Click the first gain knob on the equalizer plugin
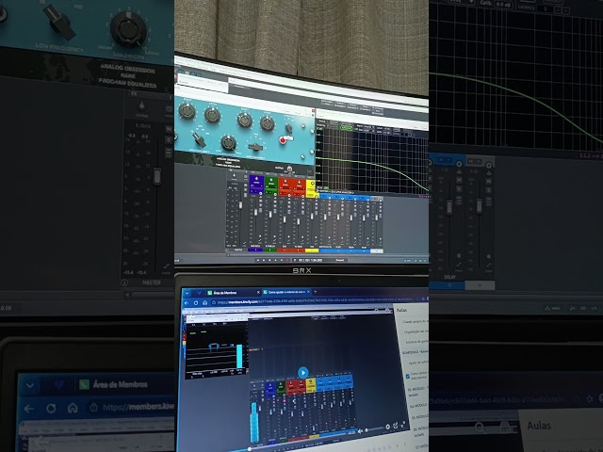Screen dimensions: 603x452 [x=187, y=111]
